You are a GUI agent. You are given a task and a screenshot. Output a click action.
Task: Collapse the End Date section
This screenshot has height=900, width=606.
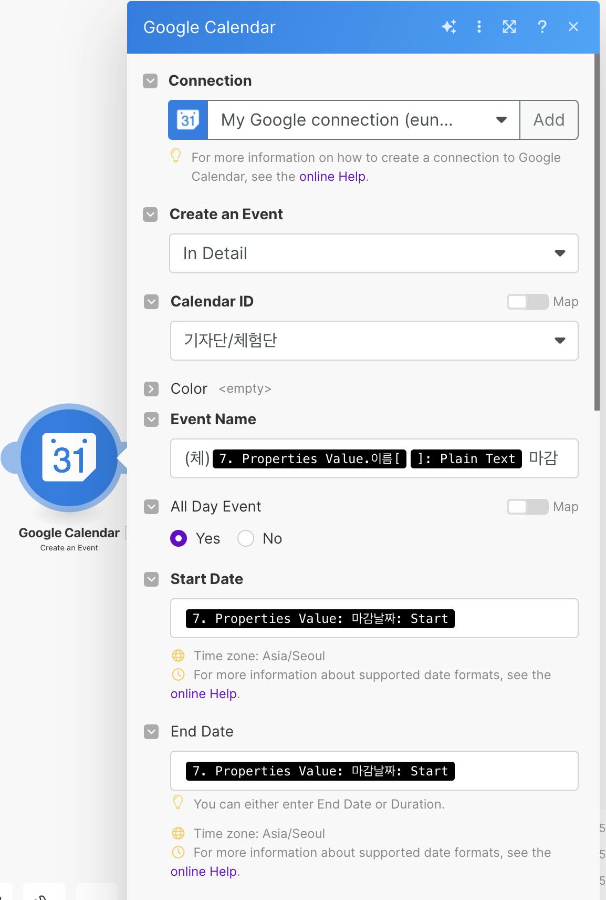click(151, 732)
